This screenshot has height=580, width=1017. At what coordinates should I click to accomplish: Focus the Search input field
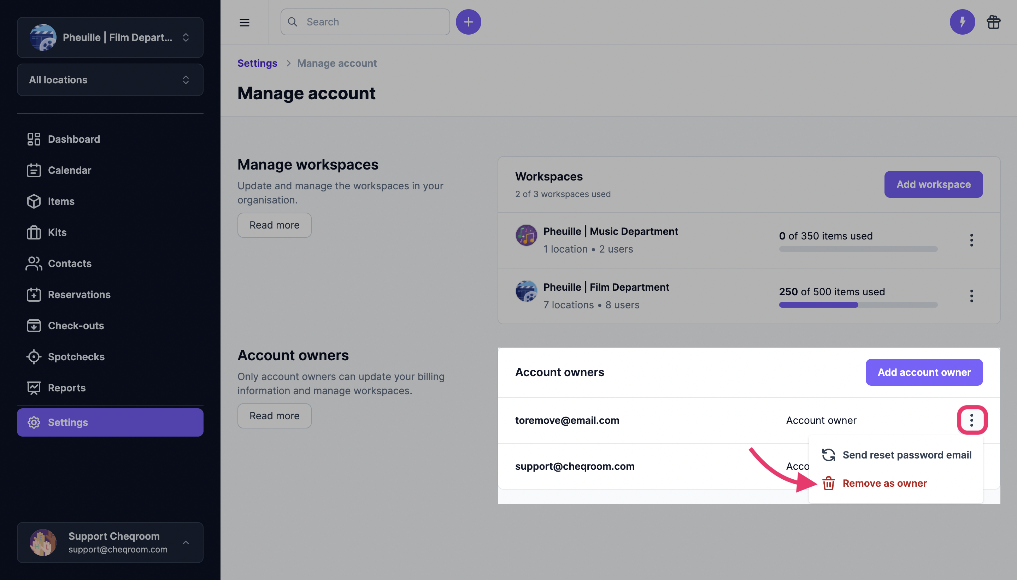365,22
